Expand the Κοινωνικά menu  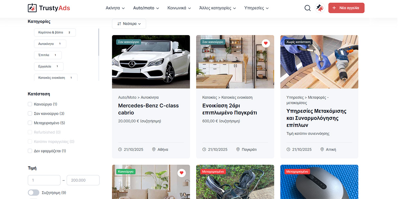pyautogui.click(x=179, y=8)
